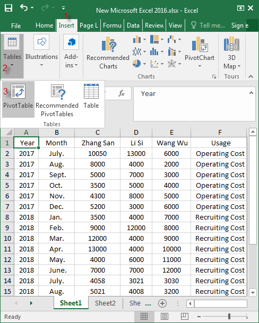Image resolution: width=259 pixels, height=323 pixels.
Task: Open Charts dialog launcher icon
Action: pos(214,76)
